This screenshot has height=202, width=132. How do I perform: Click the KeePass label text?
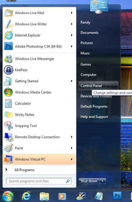[x=21, y=70]
